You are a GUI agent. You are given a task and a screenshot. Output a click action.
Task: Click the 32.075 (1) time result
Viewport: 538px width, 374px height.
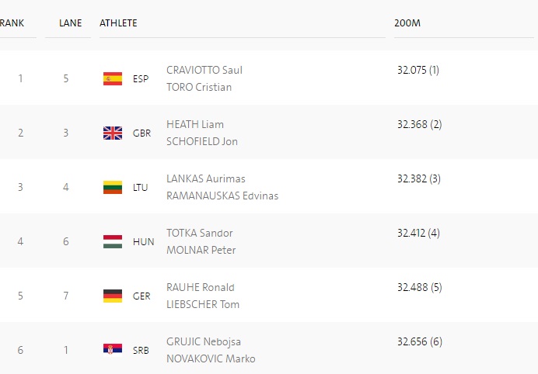418,70
